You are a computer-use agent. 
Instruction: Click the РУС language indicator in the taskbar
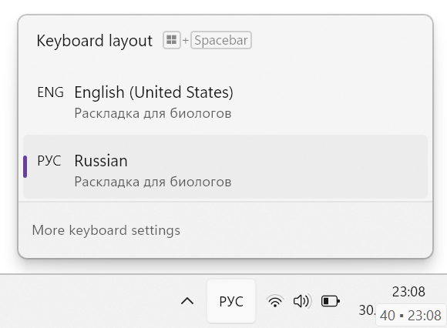(231, 301)
